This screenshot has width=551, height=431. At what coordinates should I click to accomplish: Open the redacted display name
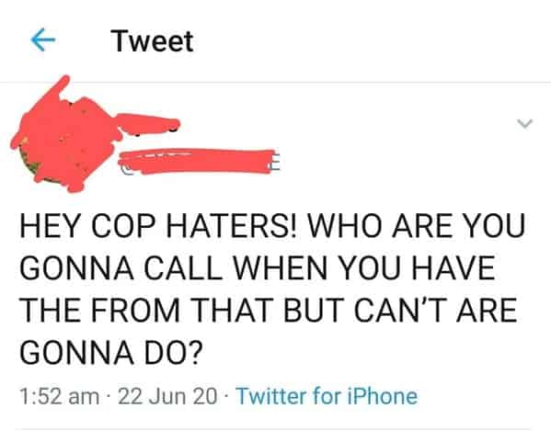pyautogui.click(x=149, y=123)
